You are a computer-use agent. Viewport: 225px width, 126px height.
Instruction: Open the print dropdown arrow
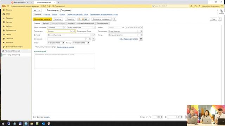(x=88, y=19)
